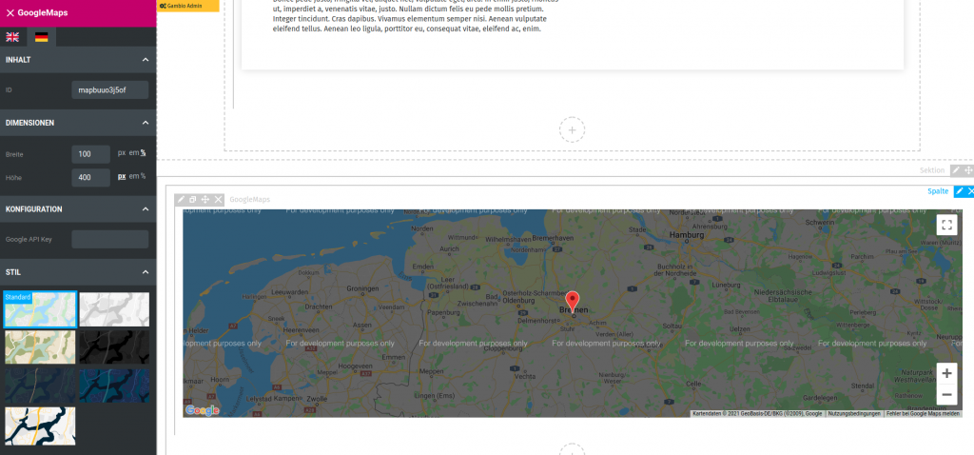Collapse the Stil section

(145, 272)
